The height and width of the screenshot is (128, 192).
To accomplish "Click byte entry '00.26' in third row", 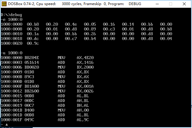I will pyautogui.click(x=90, y=34).
